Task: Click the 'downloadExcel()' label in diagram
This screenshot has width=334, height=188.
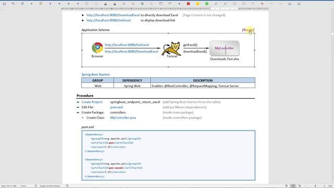Action: (195, 51)
